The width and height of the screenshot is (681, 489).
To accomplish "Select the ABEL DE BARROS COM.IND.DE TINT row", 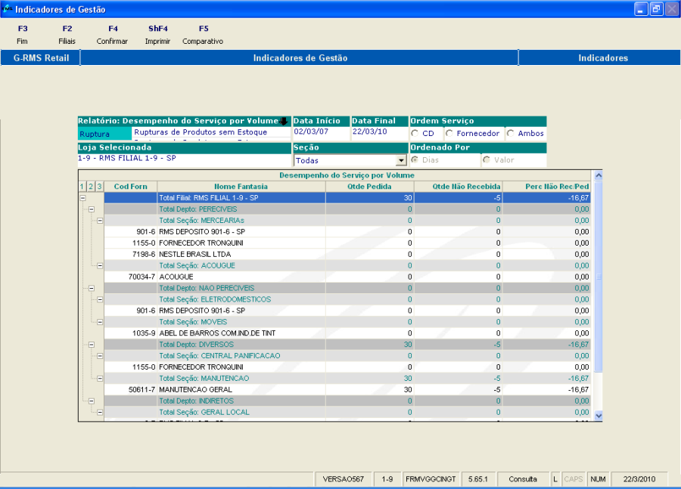I will coord(347,333).
